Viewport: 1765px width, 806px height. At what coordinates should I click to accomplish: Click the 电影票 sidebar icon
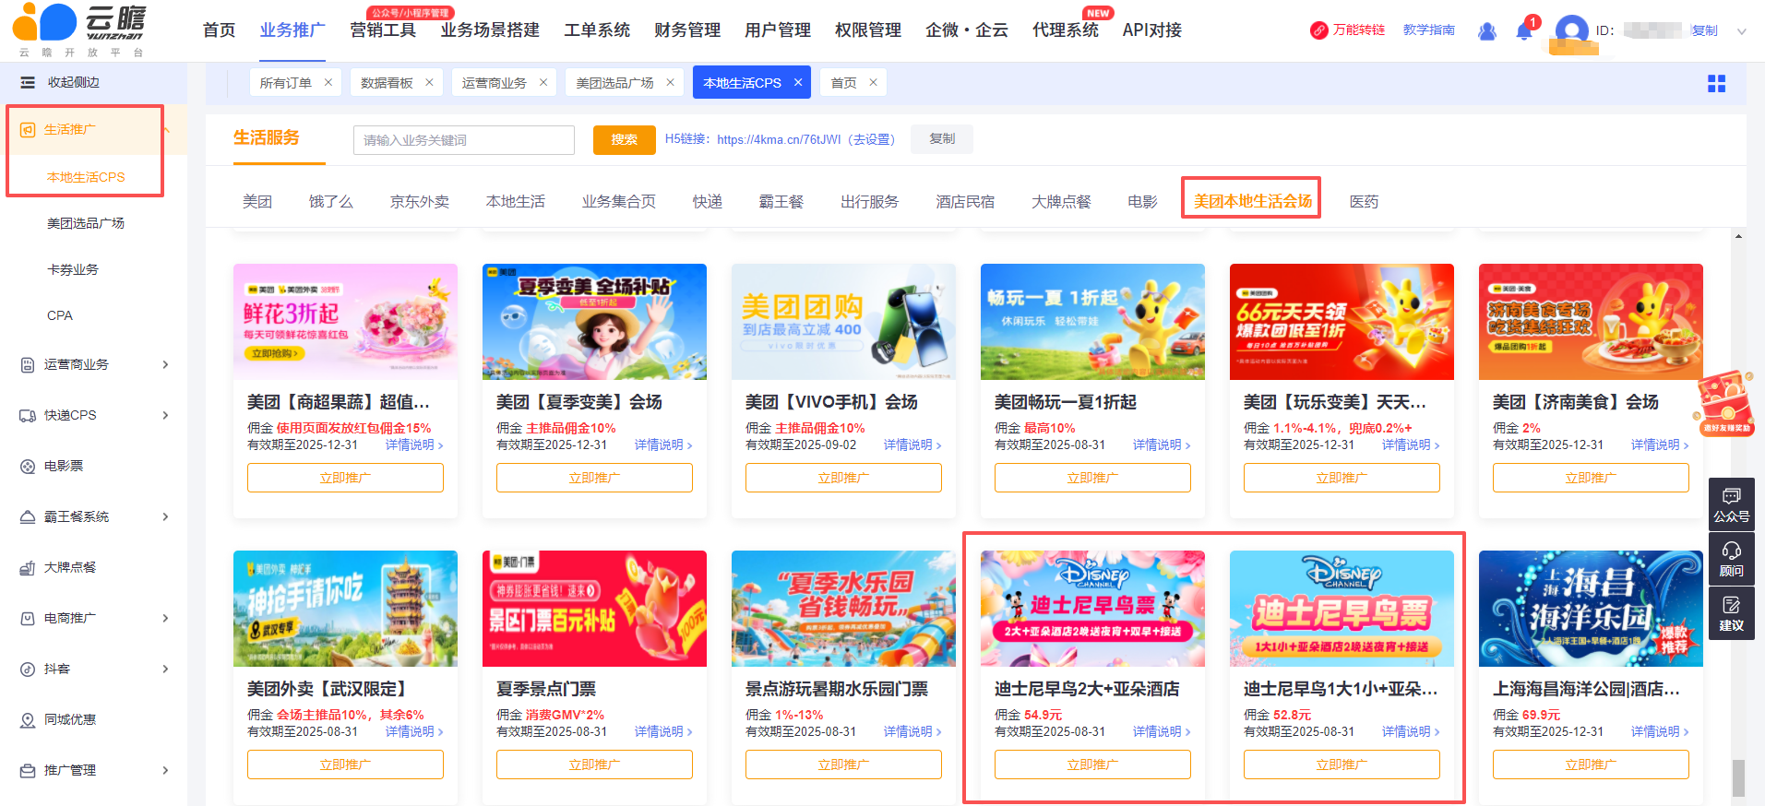(x=28, y=466)
